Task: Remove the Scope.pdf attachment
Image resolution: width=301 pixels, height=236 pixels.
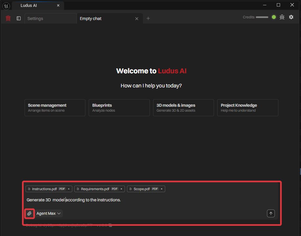Action: coord(162,189)
